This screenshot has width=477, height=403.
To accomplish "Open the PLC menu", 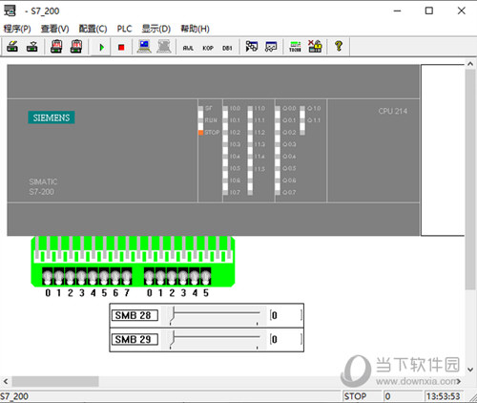I will (124, 29).
